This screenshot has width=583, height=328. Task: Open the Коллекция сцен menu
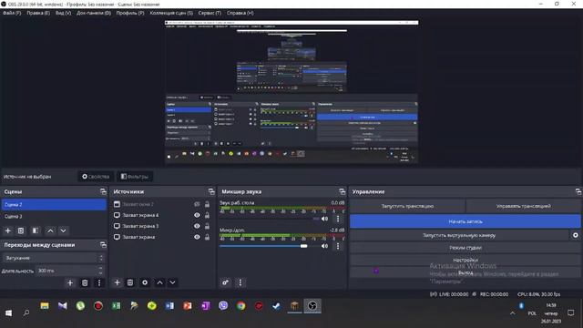pos(171,13)
